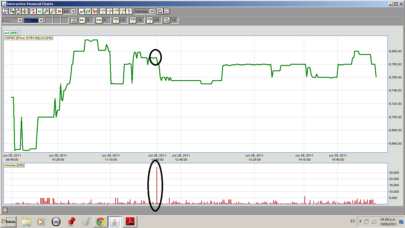Select the Java application taskbar button
This screenshot has height=228, width=405.
click(x=115, y=221)
